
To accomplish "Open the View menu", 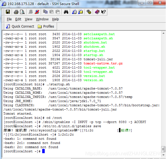I will click(x=28, y=19).
